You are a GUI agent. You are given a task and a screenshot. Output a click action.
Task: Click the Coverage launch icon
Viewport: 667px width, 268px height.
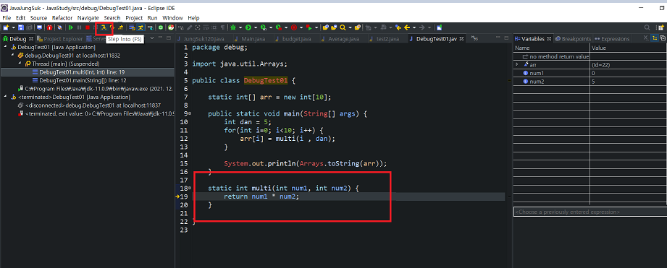(264, 27)
